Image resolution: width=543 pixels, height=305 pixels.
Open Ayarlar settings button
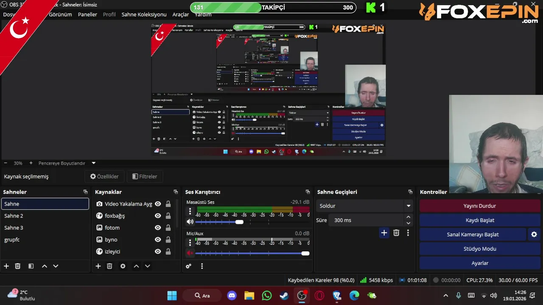[480, 263]
